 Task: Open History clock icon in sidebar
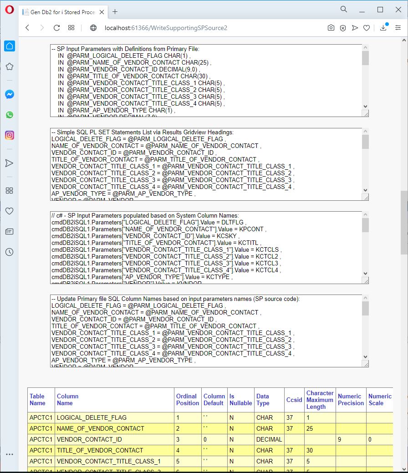coord(10,252)
